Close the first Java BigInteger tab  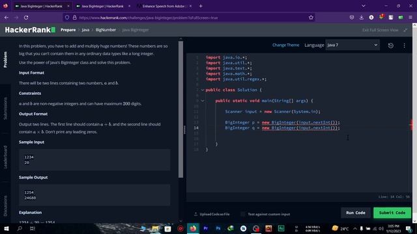68,6
